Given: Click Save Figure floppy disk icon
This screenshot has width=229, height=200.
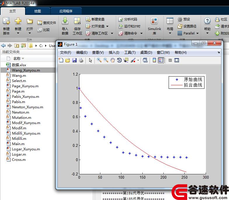Looking at the screenshot, I should (x=74, y=60).
